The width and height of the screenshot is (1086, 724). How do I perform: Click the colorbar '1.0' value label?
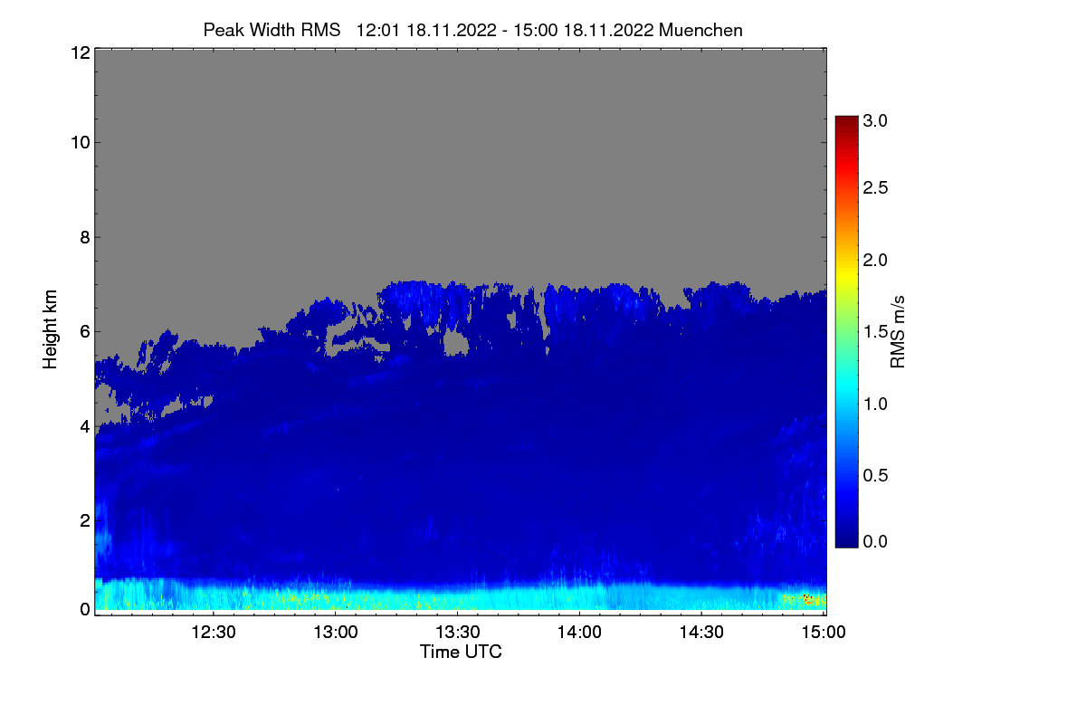(875, 404)
